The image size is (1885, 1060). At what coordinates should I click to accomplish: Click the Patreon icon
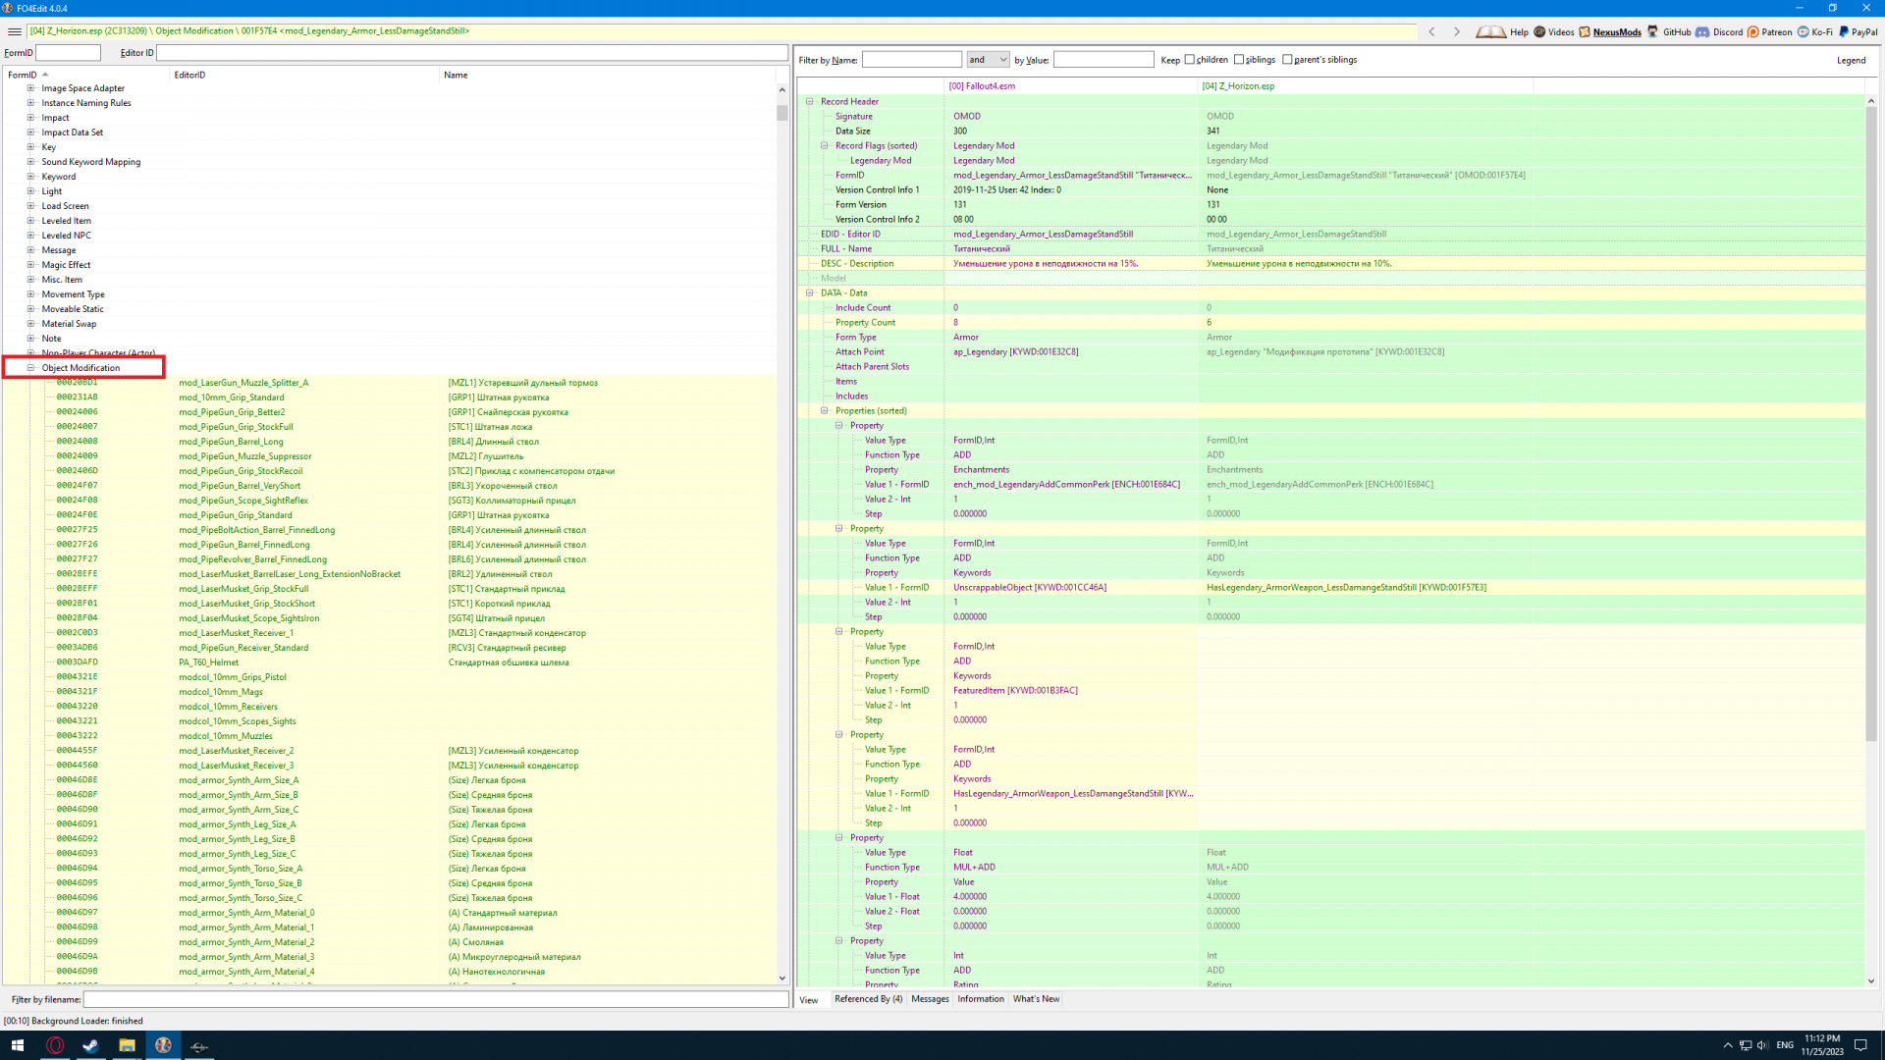(x=1753, y=31)
